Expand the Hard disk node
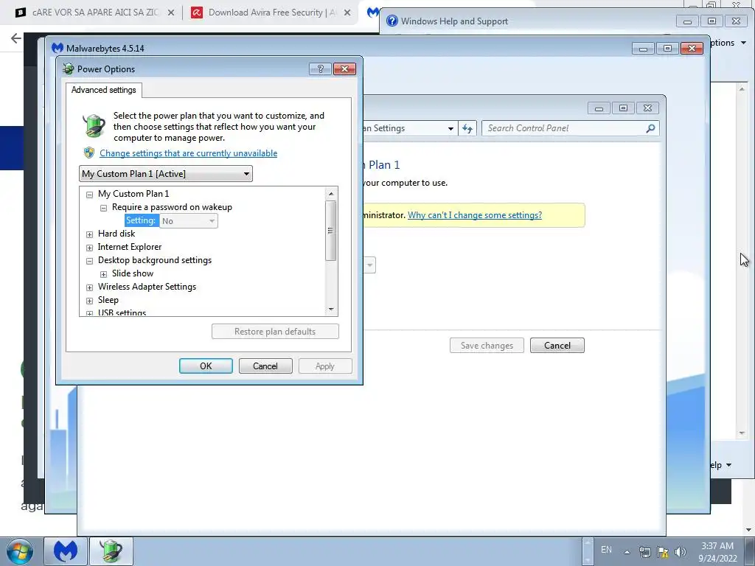The width and height of the screenshot is (755, 566). [89, 234]
